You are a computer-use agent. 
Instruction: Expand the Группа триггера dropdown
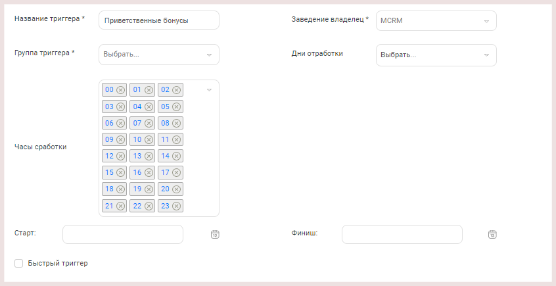click(x=159, y=55)
